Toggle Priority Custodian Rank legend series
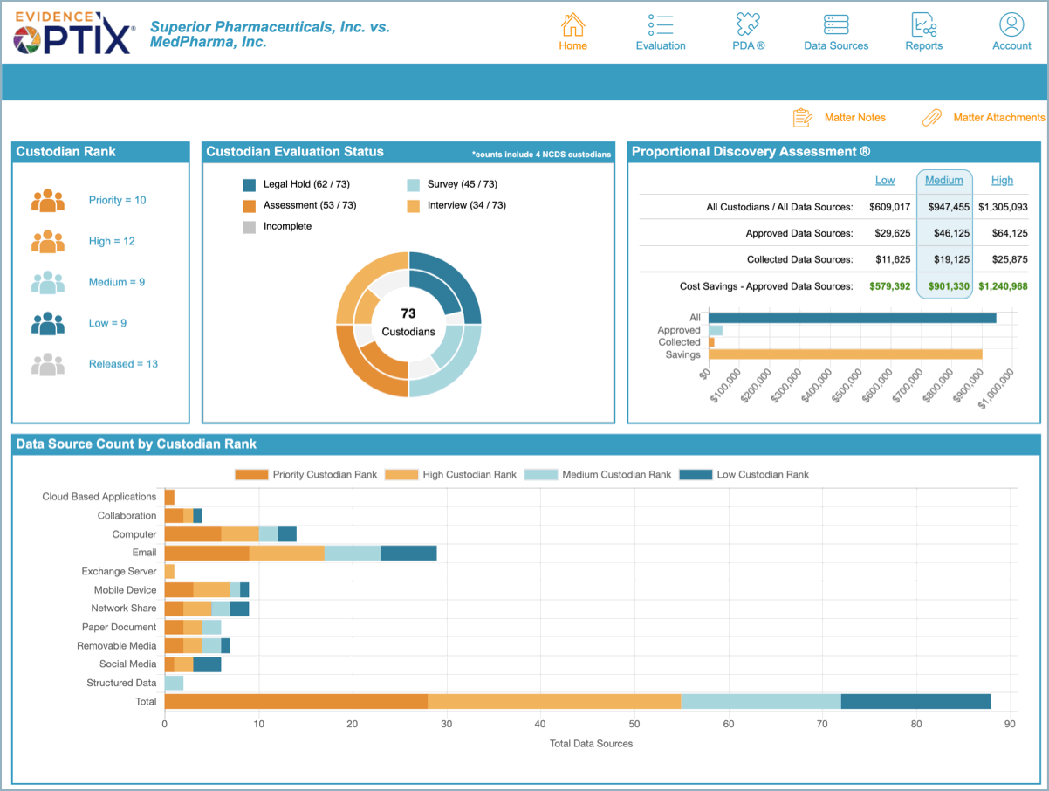The width and height of the screenshot is (1049, 791). click(250, 475)
